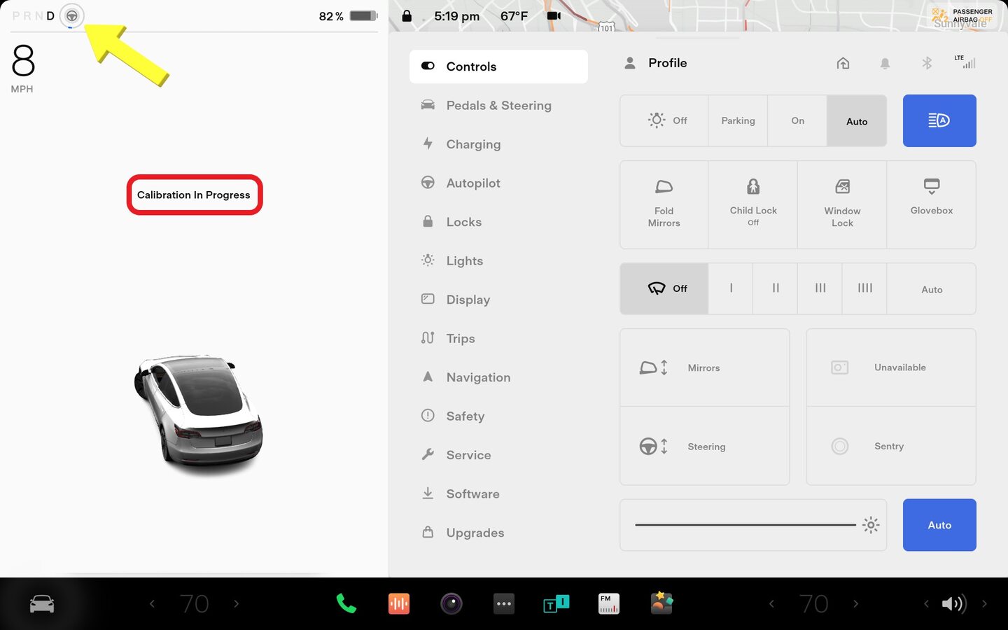Open notifications via the bell icon
The height and width of the screenshot is (630, 1008).
[885, 64]
